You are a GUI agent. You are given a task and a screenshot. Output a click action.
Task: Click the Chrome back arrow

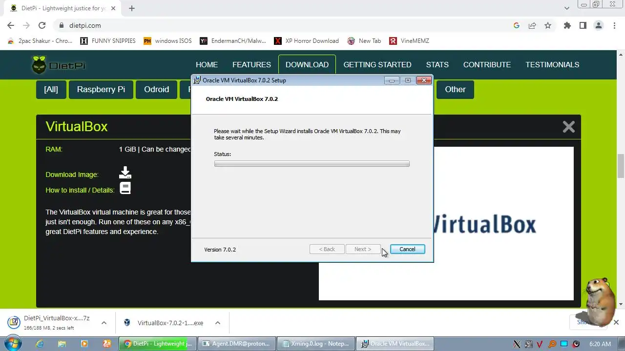11,25
